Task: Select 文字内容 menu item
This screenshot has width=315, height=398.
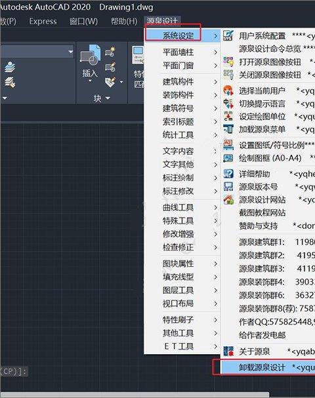Action: point(182,151)
